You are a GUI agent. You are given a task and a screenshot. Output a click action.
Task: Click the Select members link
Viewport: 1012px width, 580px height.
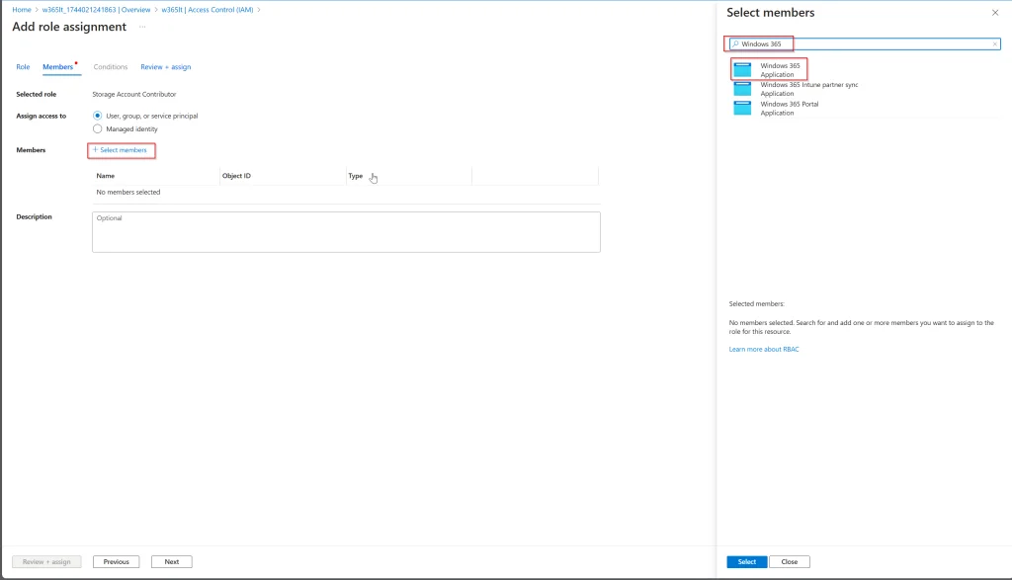121,150
